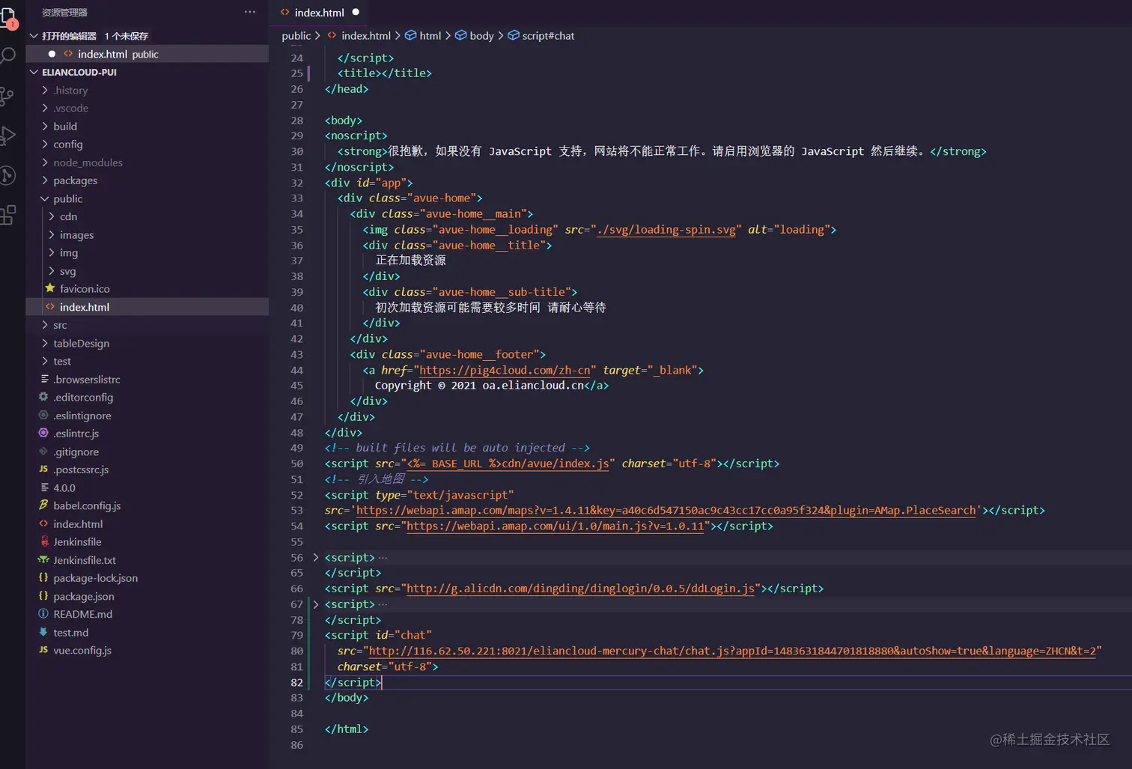Click the Copyright 2021 oa.eliancloud.cn text
1132x769 pixels.
point(479,386)
